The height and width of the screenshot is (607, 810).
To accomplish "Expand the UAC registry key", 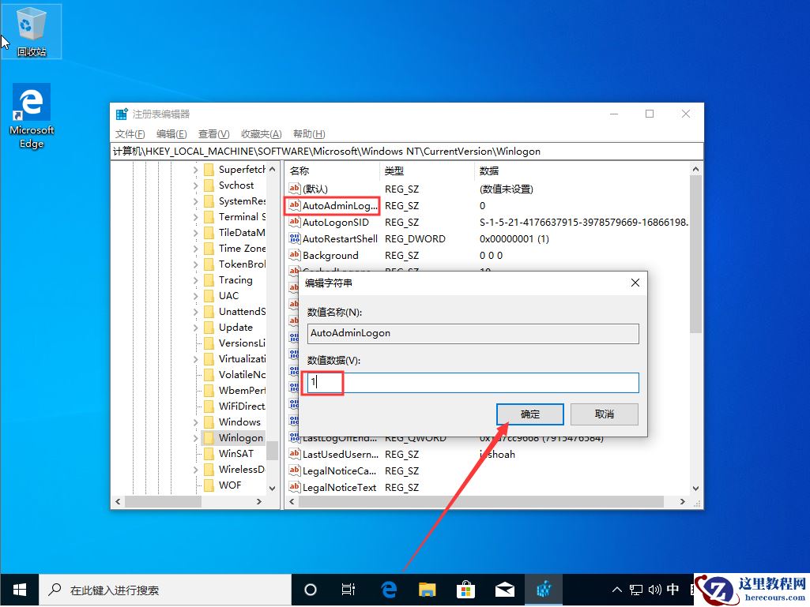I will click(198, 295).
